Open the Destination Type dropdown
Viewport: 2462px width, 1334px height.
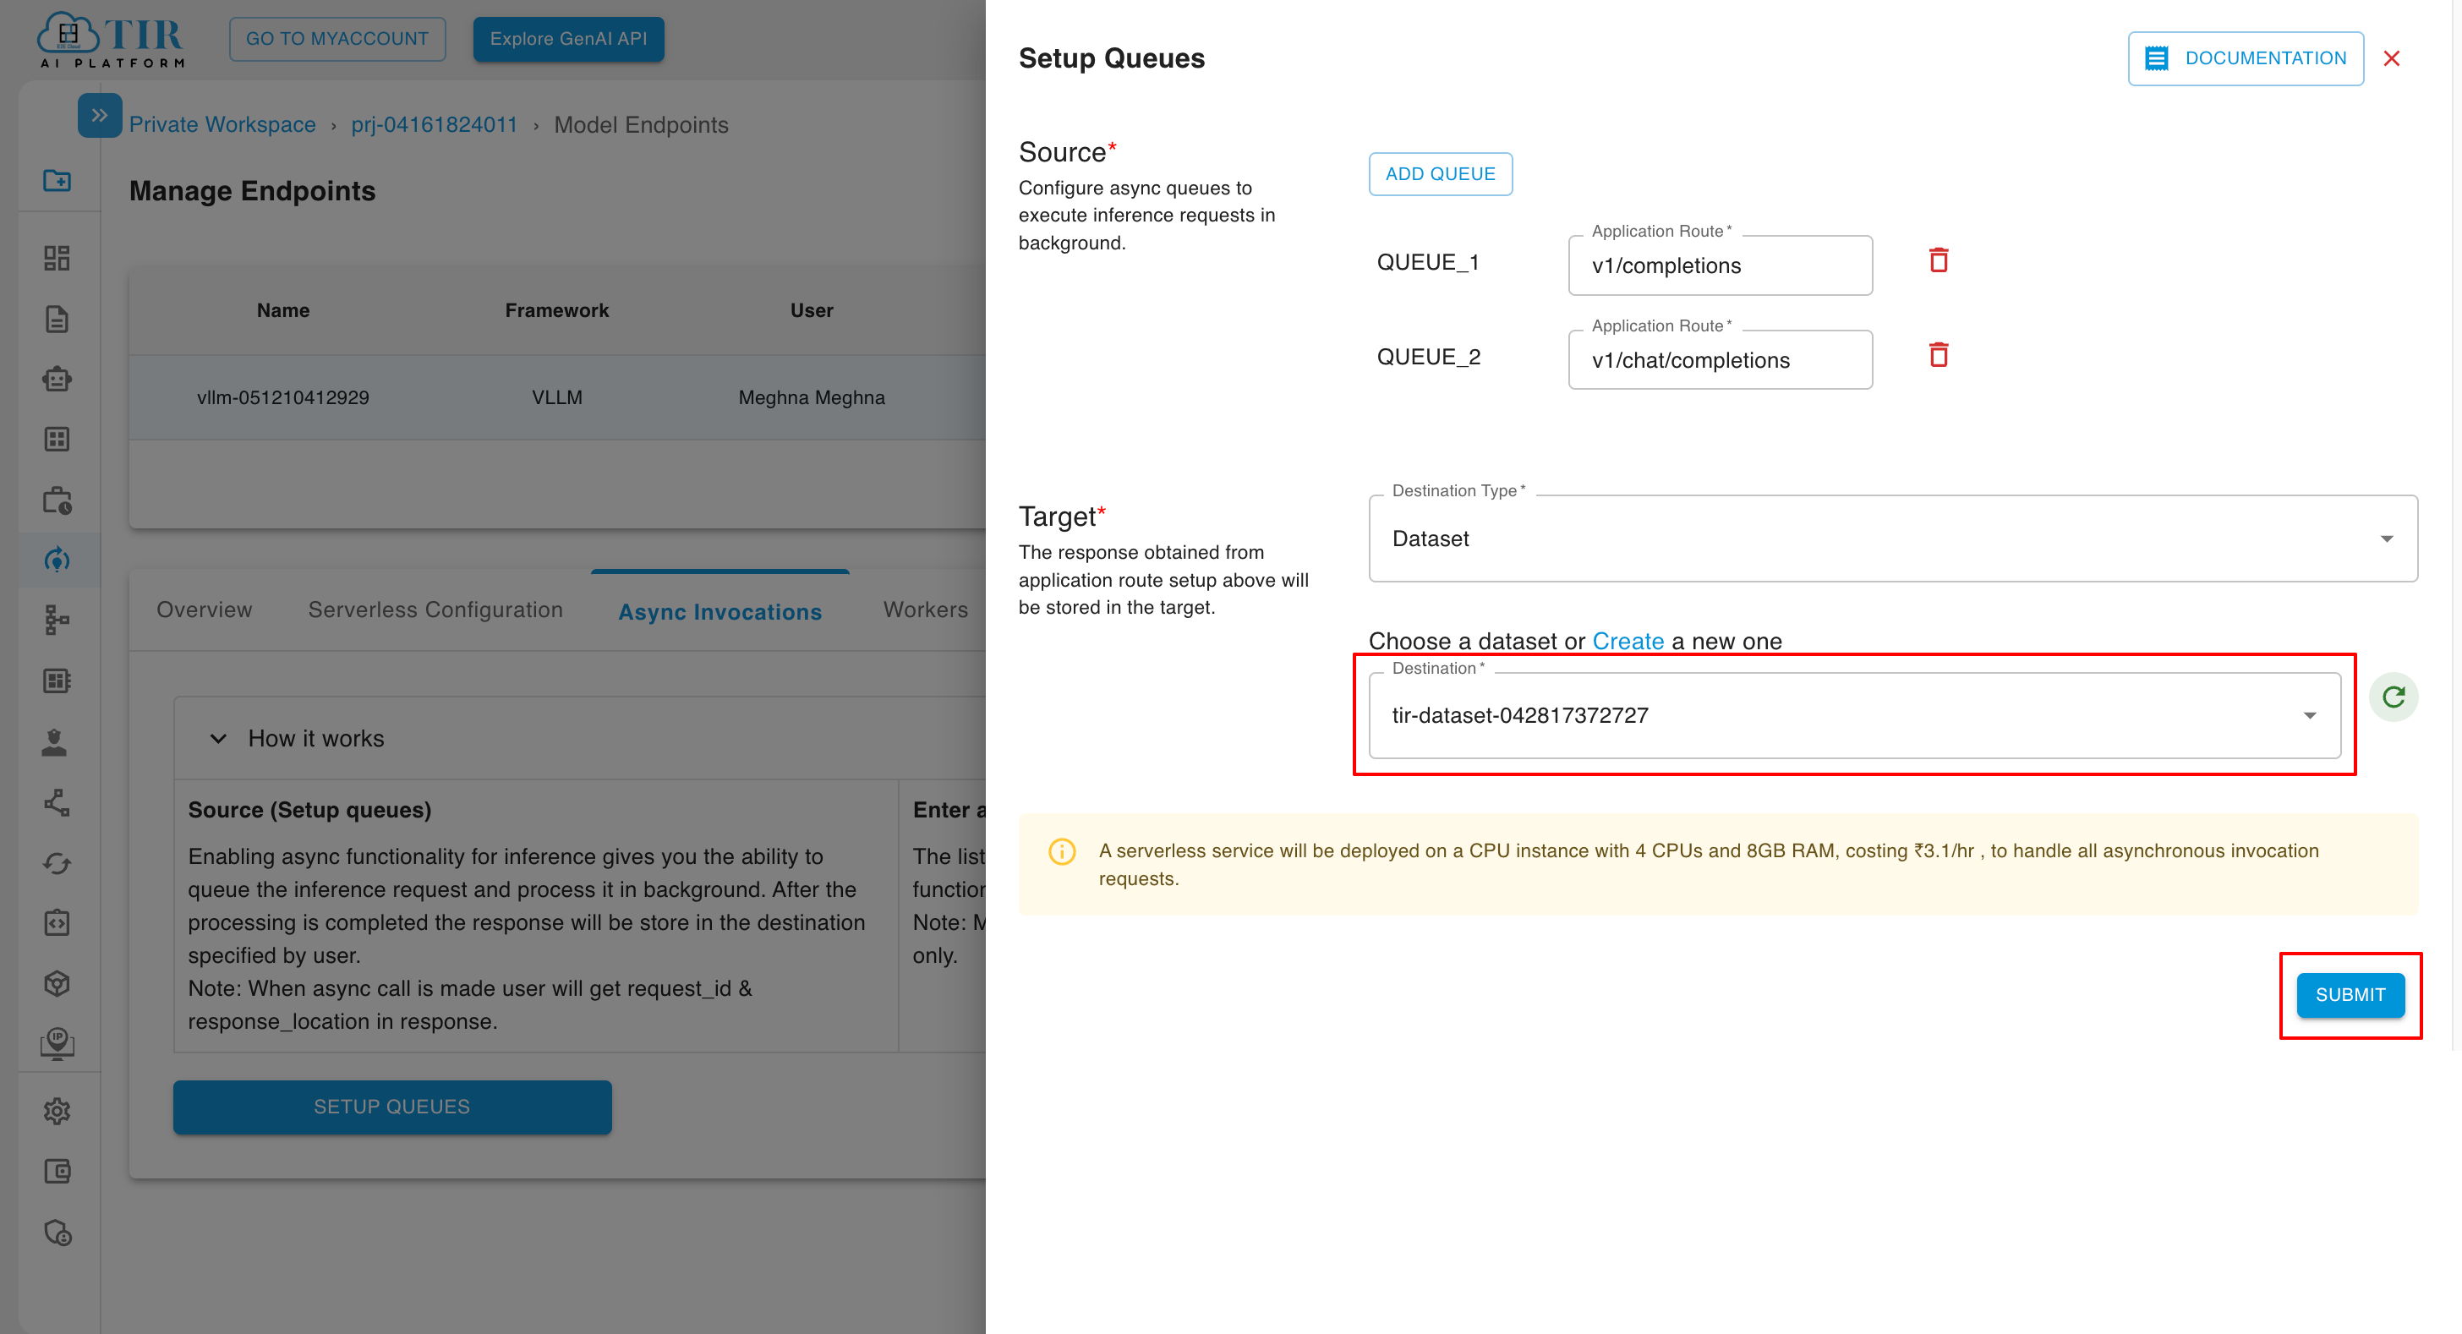point(1892,539)
